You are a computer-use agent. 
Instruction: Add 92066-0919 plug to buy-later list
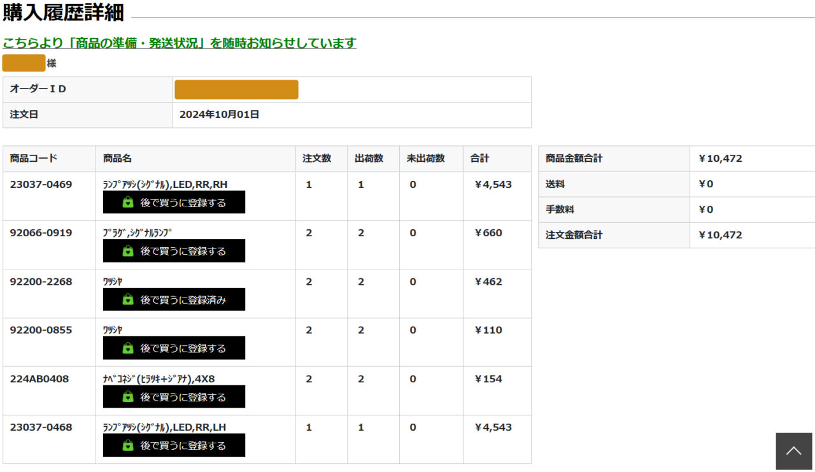pyautogui.click(x=174, y=251)
